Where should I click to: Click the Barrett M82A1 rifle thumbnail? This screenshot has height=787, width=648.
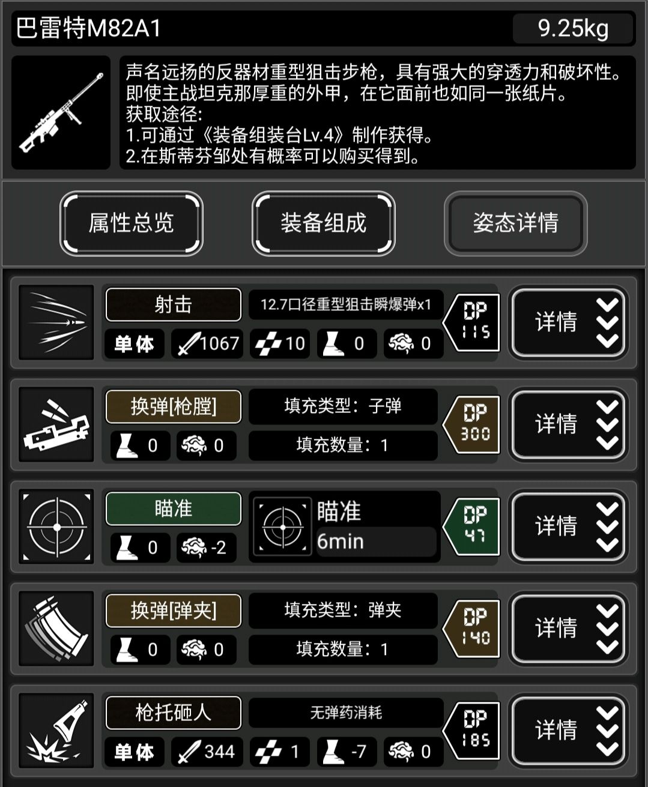(x=61, y=113)
